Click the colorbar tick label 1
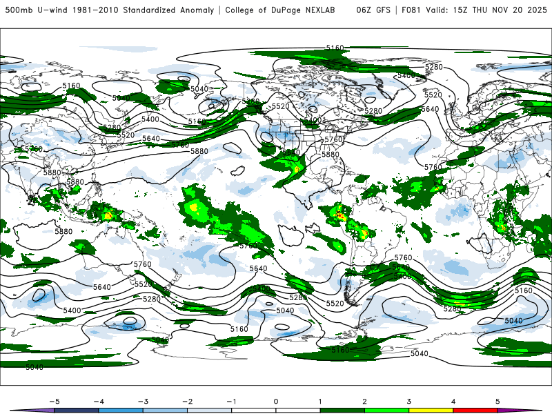 point(320,402)
